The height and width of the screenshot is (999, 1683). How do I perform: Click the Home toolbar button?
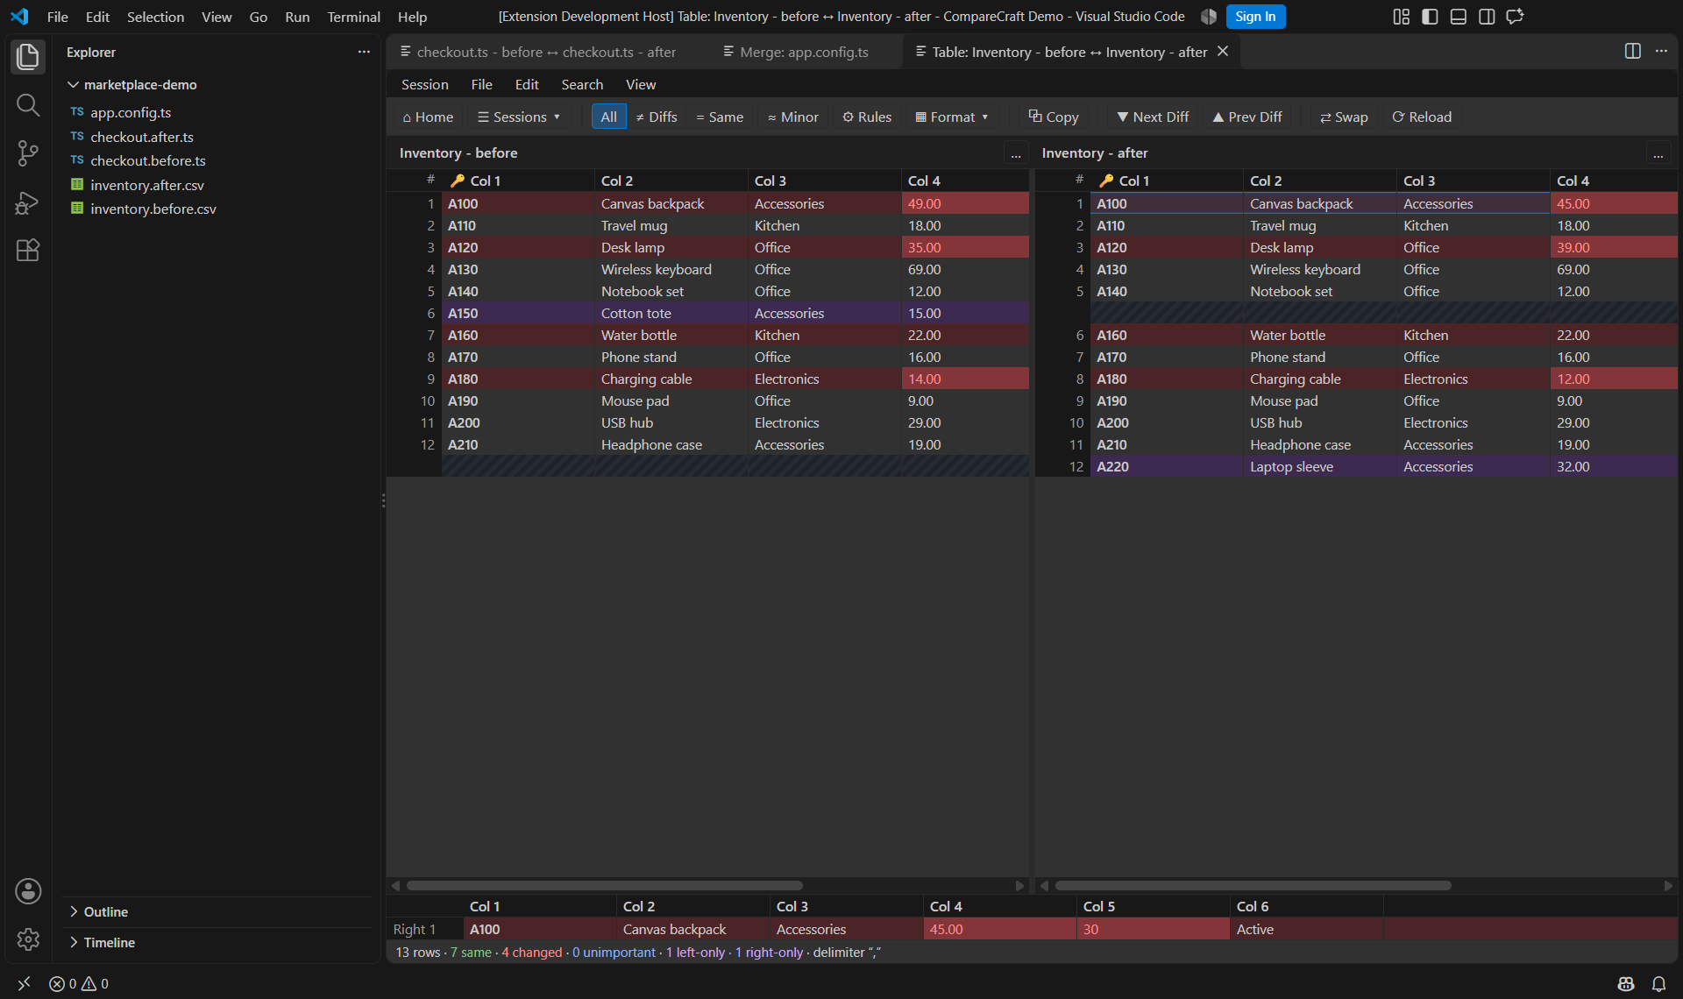tap(428, 117)
